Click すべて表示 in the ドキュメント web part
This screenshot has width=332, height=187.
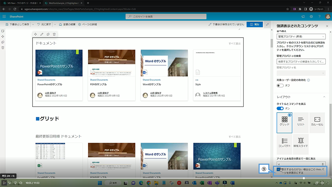234,44
